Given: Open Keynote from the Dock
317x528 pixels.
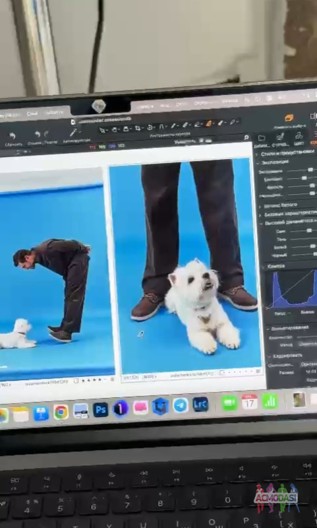Looking at the screenshot, I should (x=41, y=413).
